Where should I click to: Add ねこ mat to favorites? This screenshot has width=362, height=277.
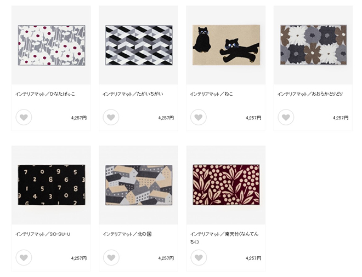[199, 117]
